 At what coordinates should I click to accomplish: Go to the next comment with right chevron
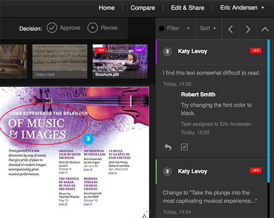(x=248, y=29)
